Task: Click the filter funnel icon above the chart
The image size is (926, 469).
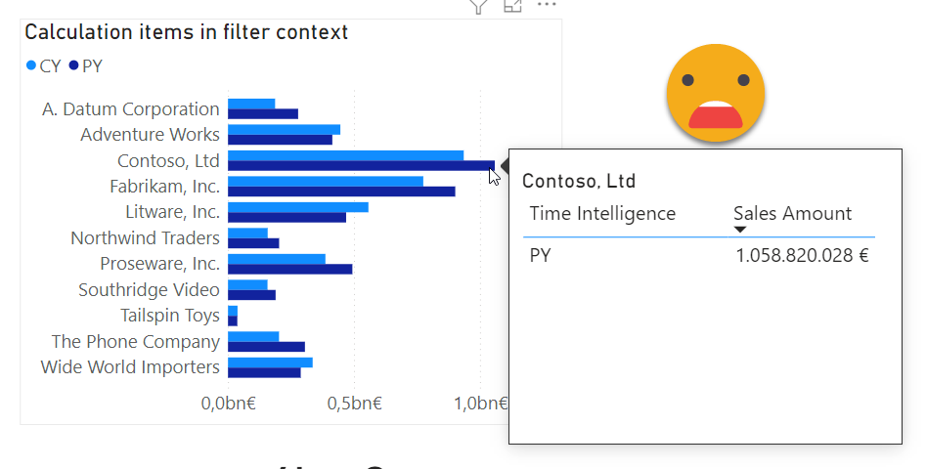Action: tap(478, 6)
